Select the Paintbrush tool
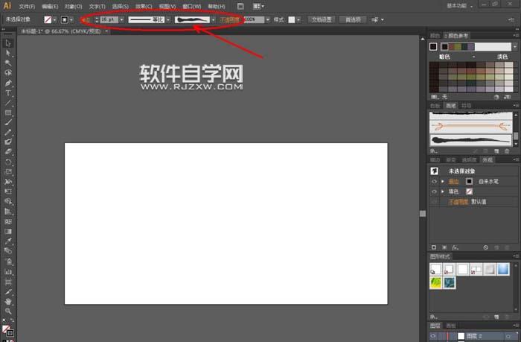Screen dimensions: 521x342 click(8, 122)
